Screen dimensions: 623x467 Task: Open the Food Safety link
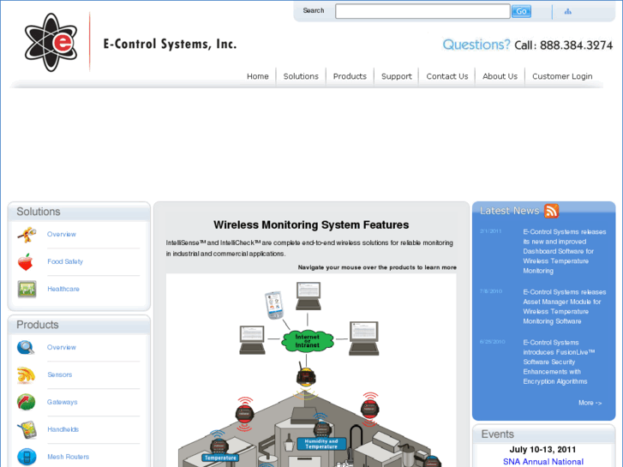click(65, 261)
